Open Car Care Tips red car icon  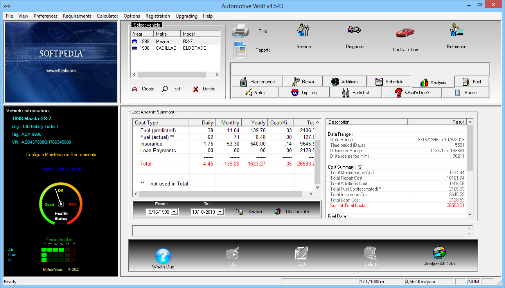(405, 32)
